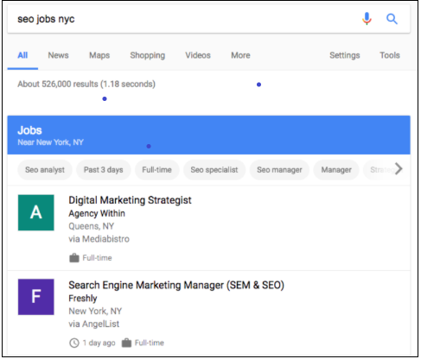Toggle the 'Past 3 days' filter chip
This screenshot has height=359, width=421.
[104, 170]
